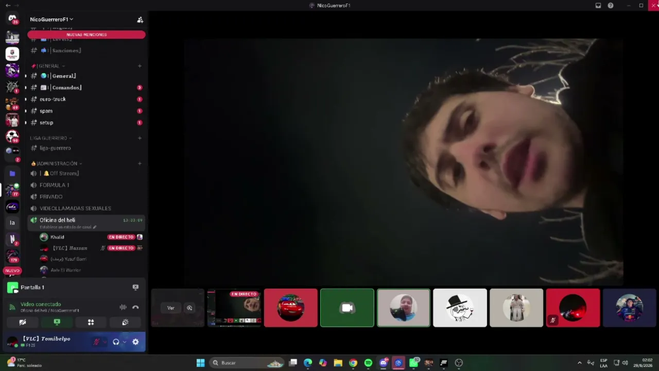
Task: Create a channel in ADMINISTRACIÓN category
Action: 140,163
